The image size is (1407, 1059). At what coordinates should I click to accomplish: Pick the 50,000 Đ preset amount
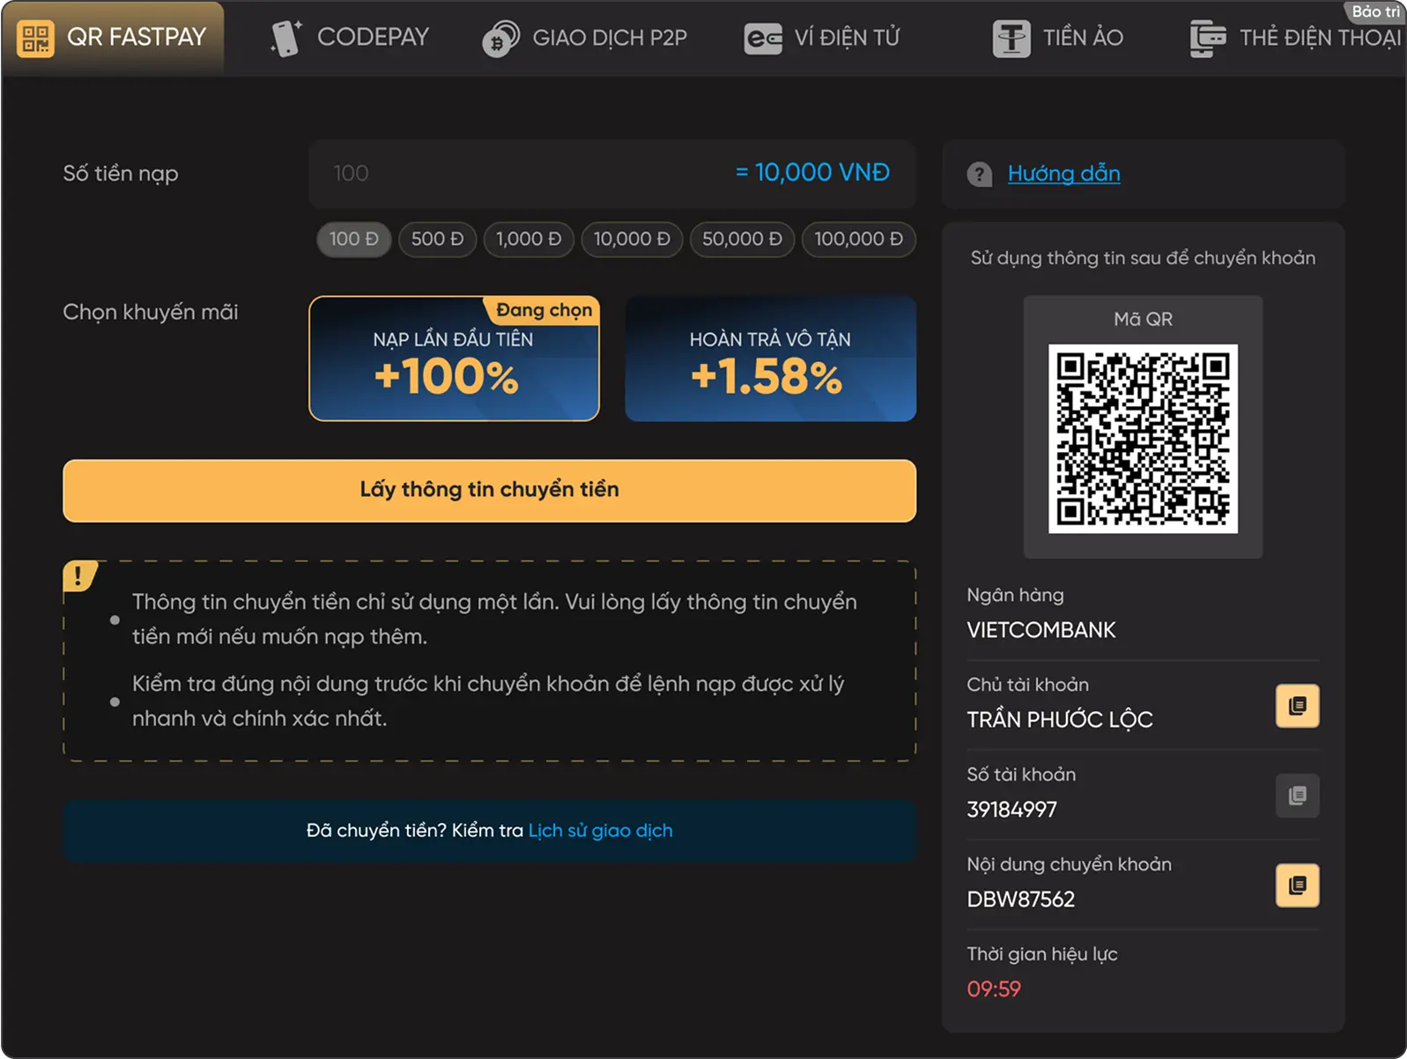[742, 239]
